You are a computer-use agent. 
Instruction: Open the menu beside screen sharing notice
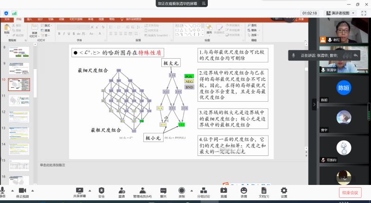204,3
